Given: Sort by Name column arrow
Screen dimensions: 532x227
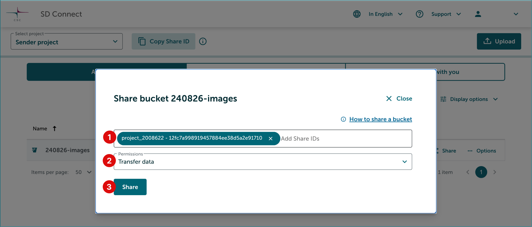Looking at the screenshot, I should (54, 128).
